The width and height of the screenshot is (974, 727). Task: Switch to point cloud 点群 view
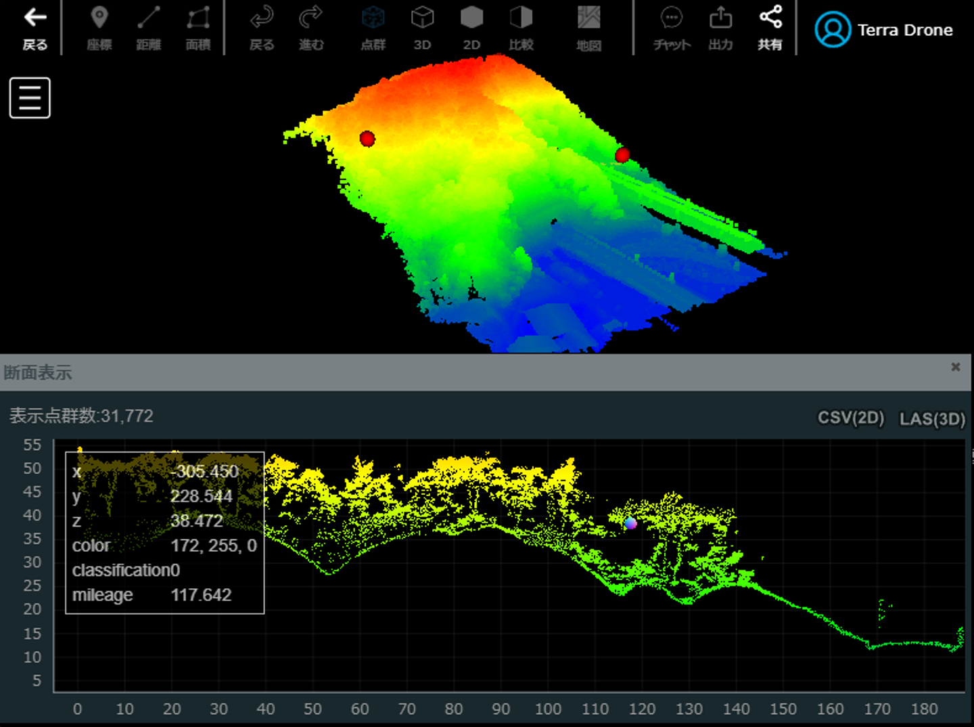pos(373,28)
